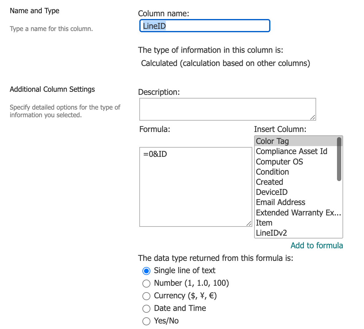Select the Created column entry

[269, 182]
